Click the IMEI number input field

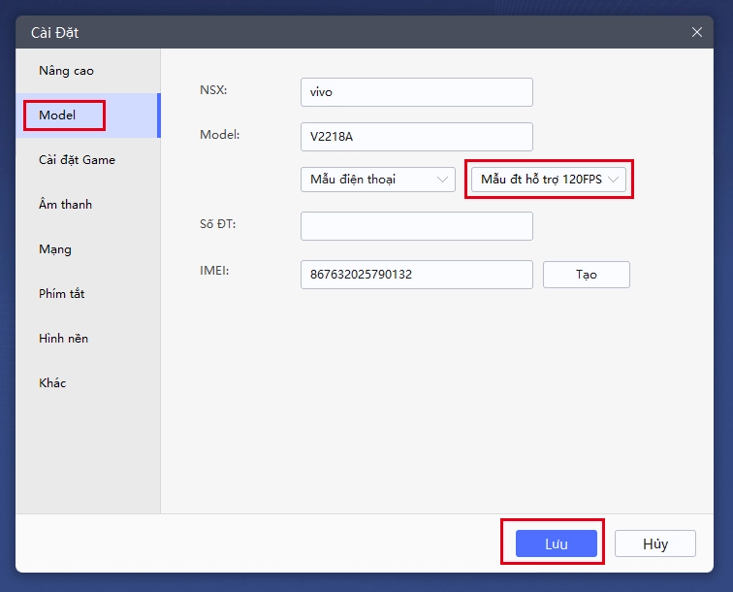coord(416,275)
